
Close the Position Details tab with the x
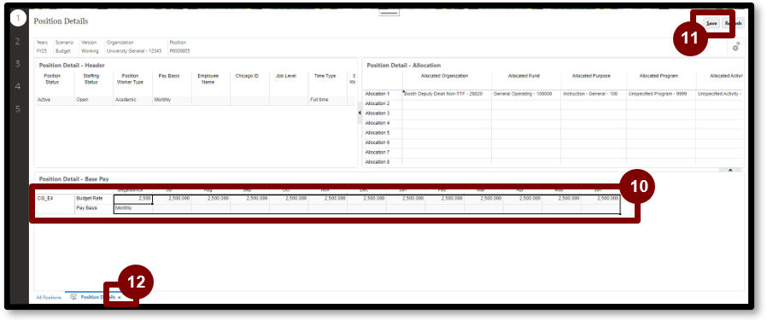click(120, 298)
